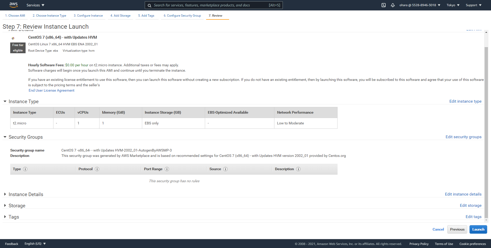This screenshot has height=248, width=491.
Task: Click the Low to Moderate cell
Action: (x=306, y=123)
